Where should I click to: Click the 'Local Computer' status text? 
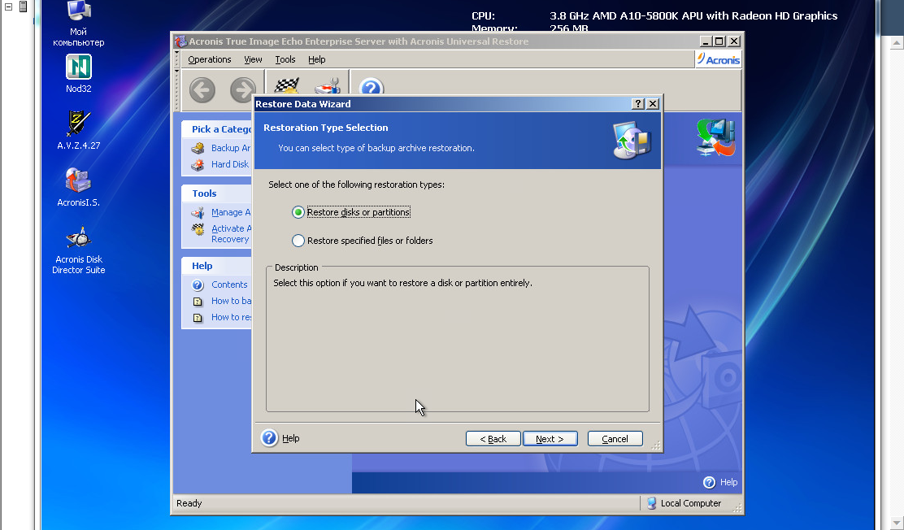coord(691,503)
